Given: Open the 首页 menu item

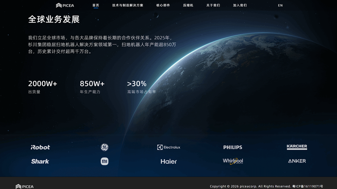Looking at the screenshot, I should 96,5.
